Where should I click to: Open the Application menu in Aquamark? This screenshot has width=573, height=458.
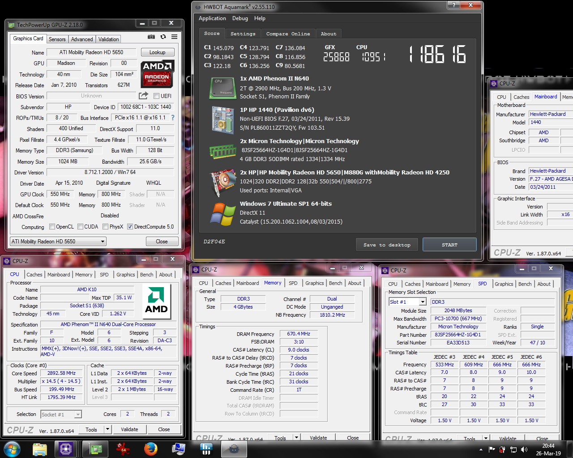[x=212, y=18]
